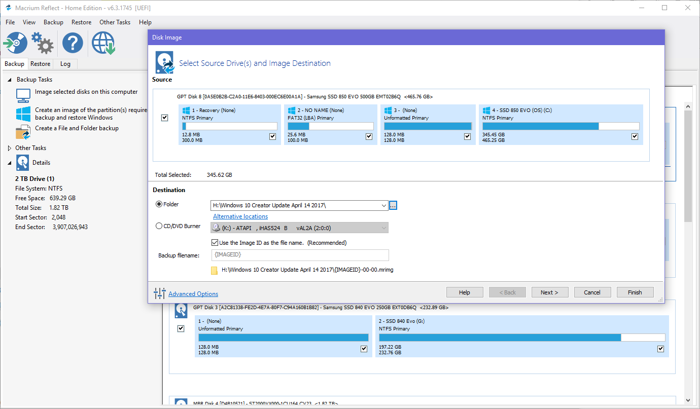The width and height of the screenshot is (700, 409).
Task: Open the defaults settings gears icon
Action: pyautogui.click(x=43, y=43)
